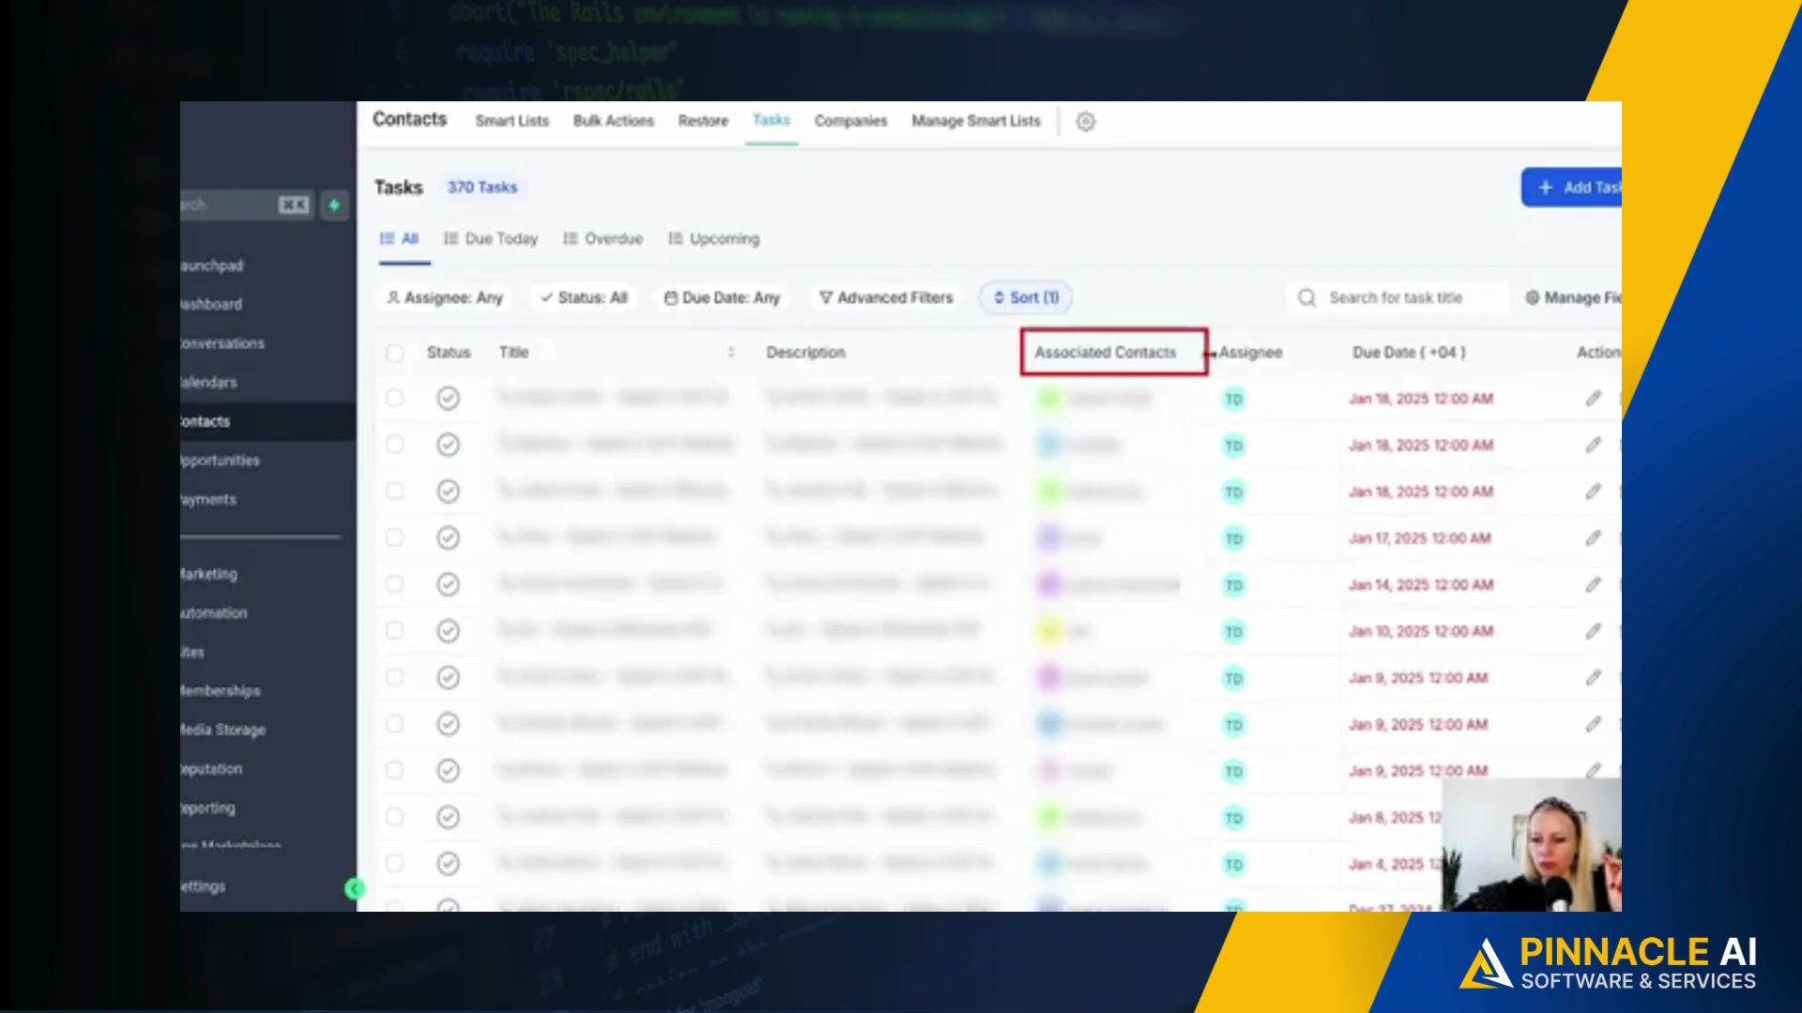This screenshot has width=1802, height=1013.
Task: Show the All tasks view
Action: point(400,238)
